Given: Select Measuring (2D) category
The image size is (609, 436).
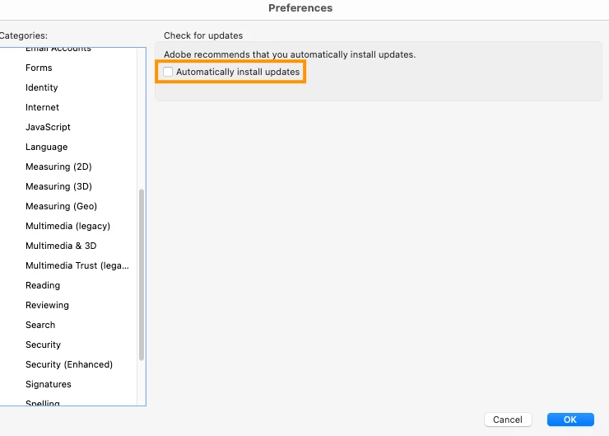Looking at the screenshot, I should pos(58,166).
